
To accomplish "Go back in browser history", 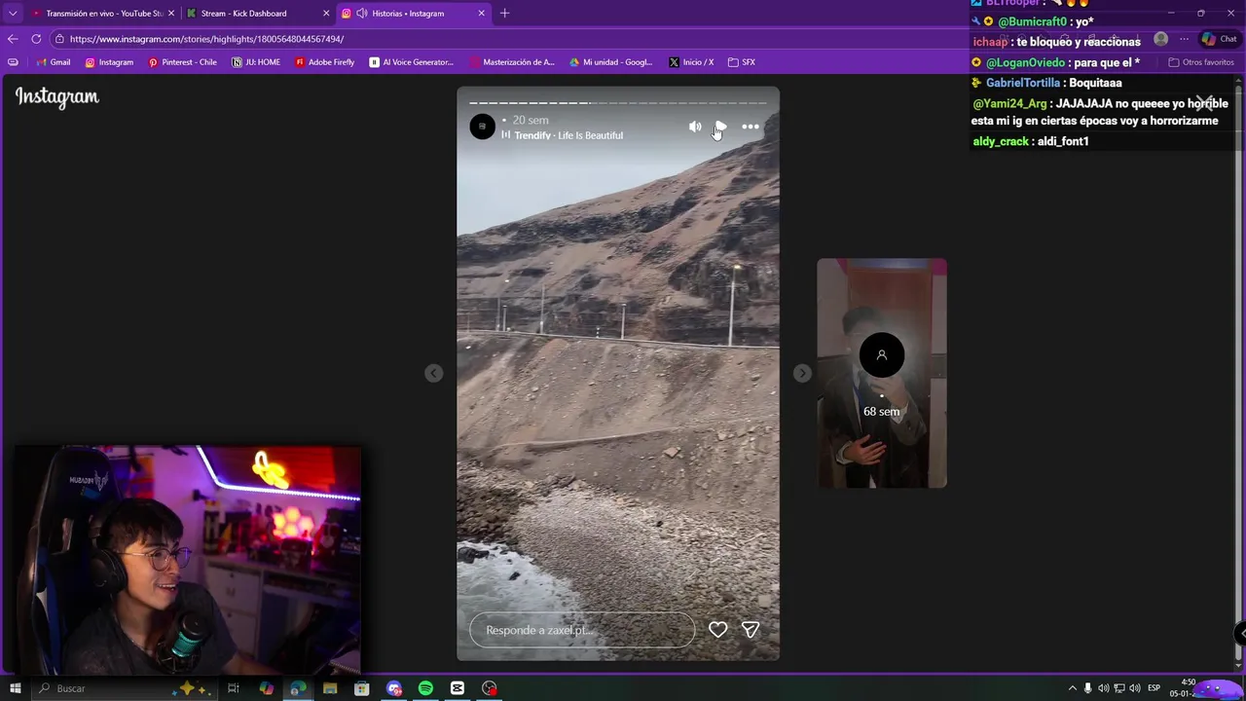I will tap(13, 39).
